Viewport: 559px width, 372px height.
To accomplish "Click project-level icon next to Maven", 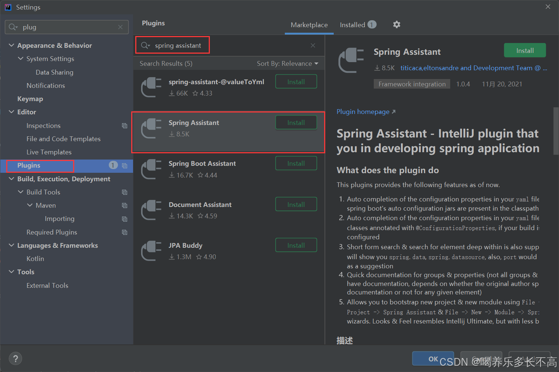I will pyautogui.click(x=125, y=205).
